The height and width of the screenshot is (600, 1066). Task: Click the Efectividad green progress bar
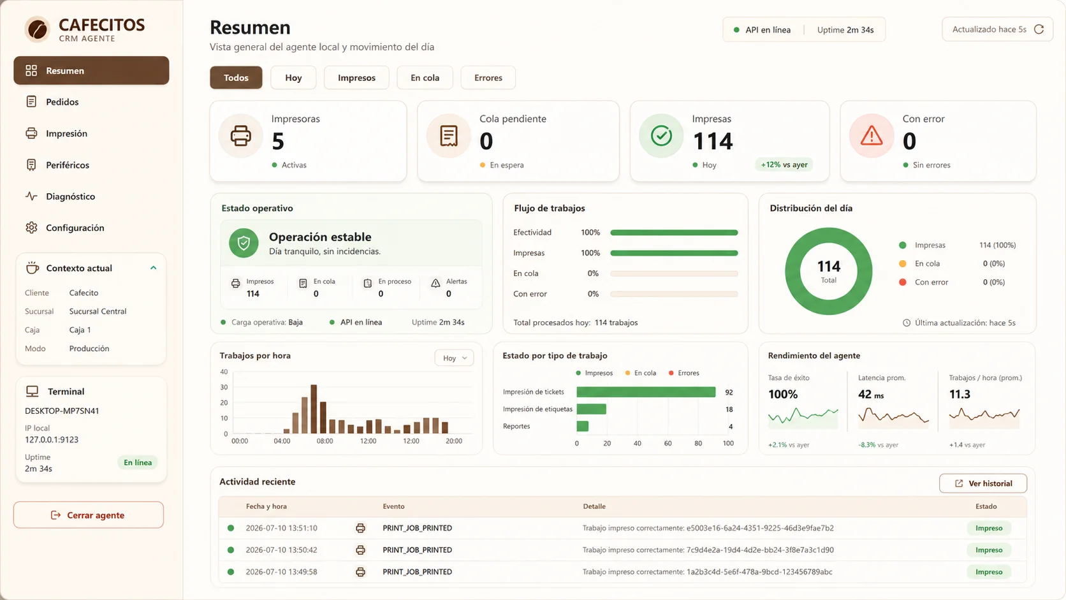[674, 233]
